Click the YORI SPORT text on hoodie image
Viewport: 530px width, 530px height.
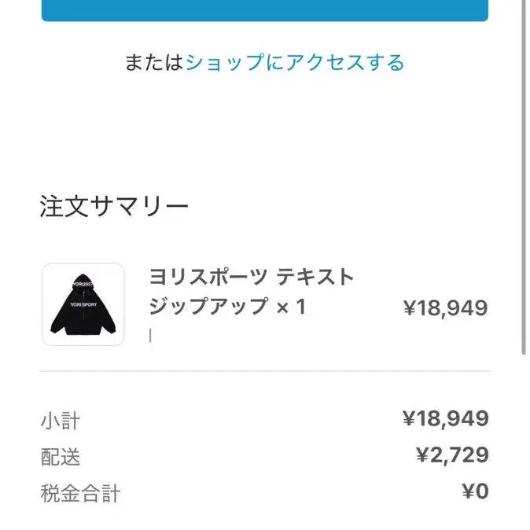pyautogui.click(x=83, y=304)
